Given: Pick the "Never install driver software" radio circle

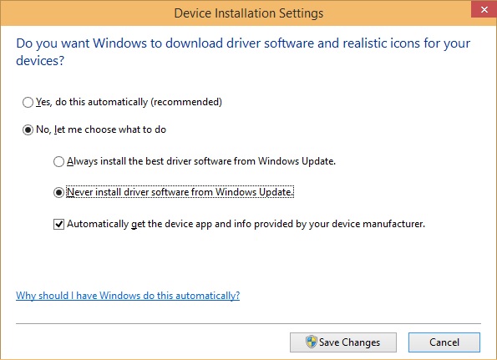Looking at the screenshot, I should [58, 192].
